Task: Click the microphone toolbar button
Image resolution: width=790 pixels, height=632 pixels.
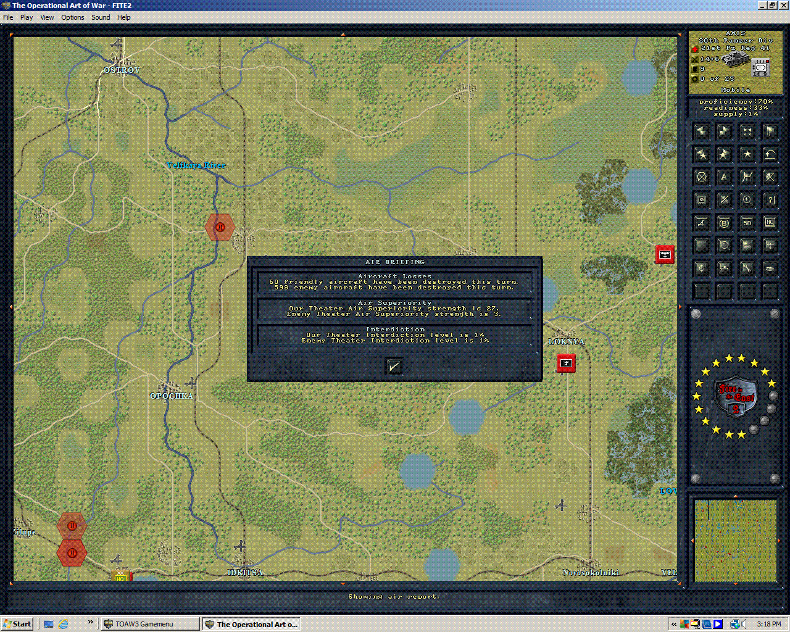Action: coord(702,268)
